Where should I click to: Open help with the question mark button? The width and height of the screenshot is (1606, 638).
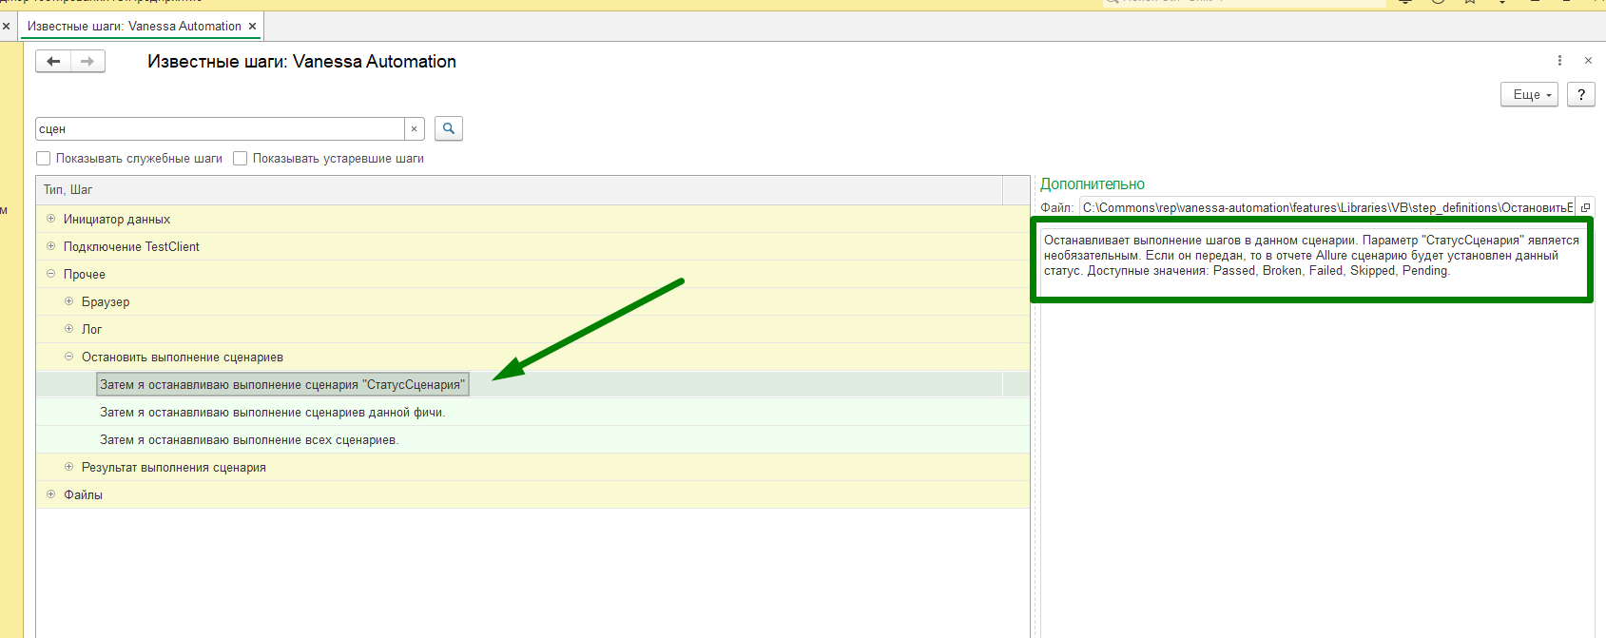[x=1581, y=95]
